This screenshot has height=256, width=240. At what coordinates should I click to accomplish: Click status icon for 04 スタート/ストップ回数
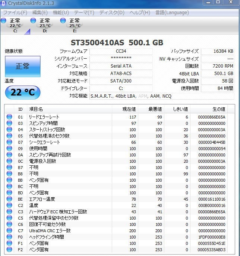point(9,129)
